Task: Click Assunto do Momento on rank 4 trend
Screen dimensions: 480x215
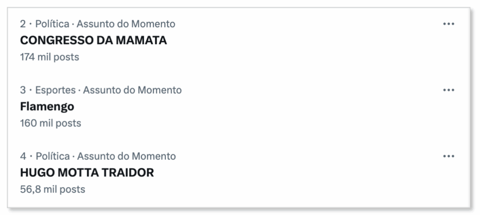Action: pos(126,156)
